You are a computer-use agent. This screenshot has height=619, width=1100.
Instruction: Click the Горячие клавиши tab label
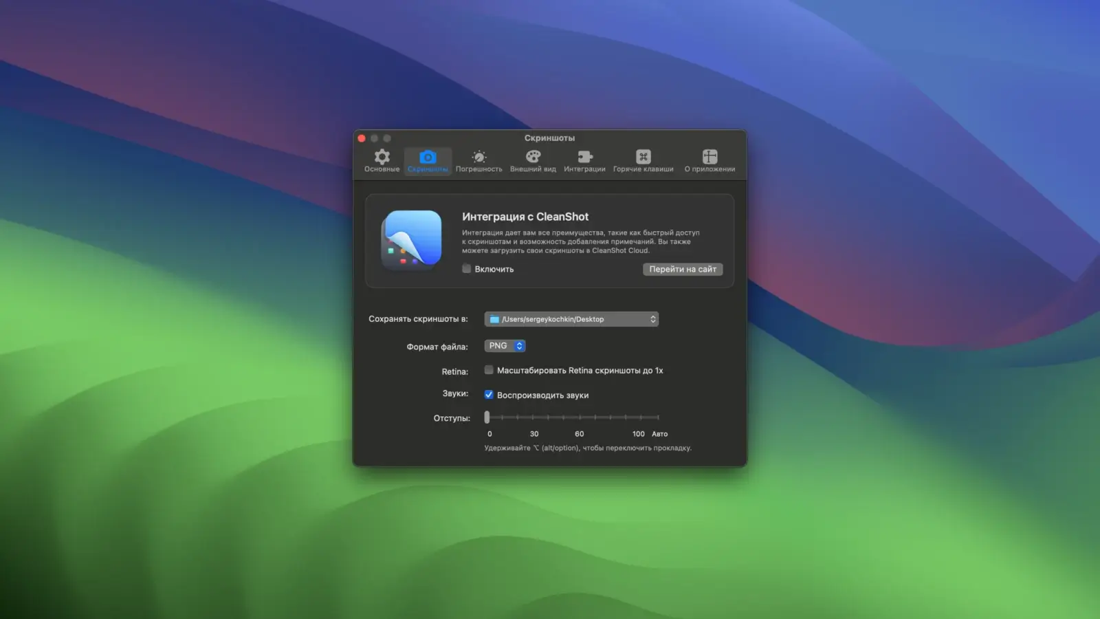643,169
